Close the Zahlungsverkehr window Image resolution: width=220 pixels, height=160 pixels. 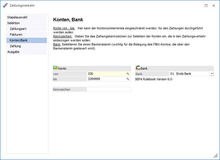[214, 5]
